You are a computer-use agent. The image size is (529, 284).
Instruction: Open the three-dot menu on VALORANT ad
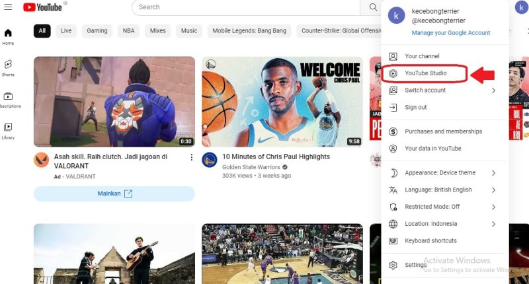tap(191, 157)
